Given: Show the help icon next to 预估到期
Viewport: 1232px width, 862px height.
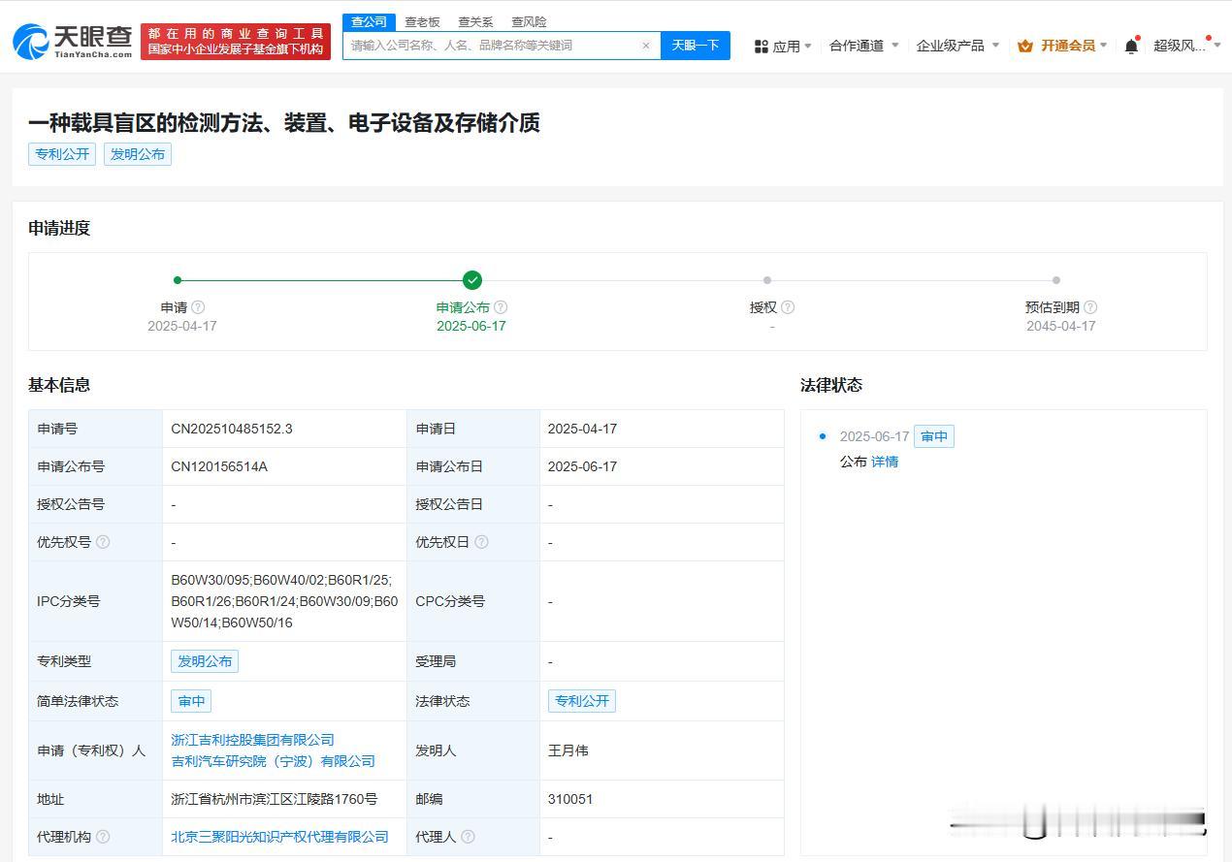Looking at the screenshot, I should 1090,306.
